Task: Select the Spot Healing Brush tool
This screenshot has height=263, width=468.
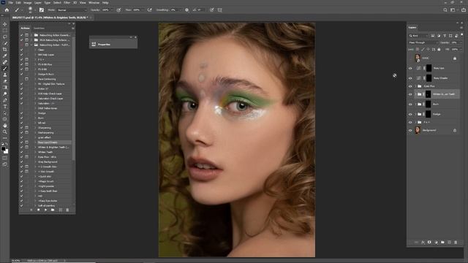Action: [x=5, y=62]
